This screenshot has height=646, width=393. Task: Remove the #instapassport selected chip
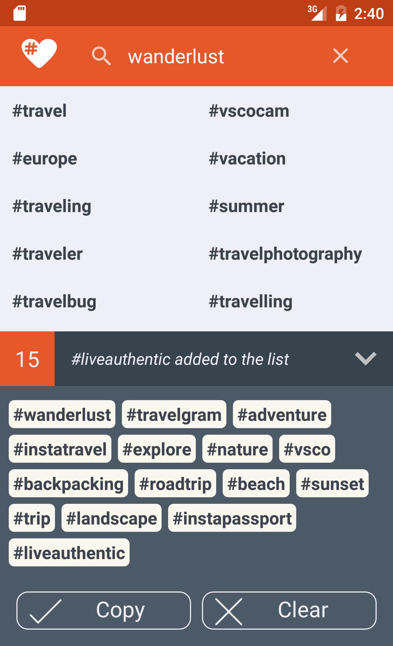click(232, 518)
